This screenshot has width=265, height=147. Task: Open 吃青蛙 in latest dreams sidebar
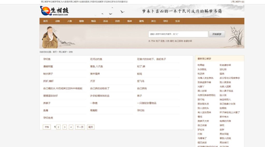pos(201,65)
